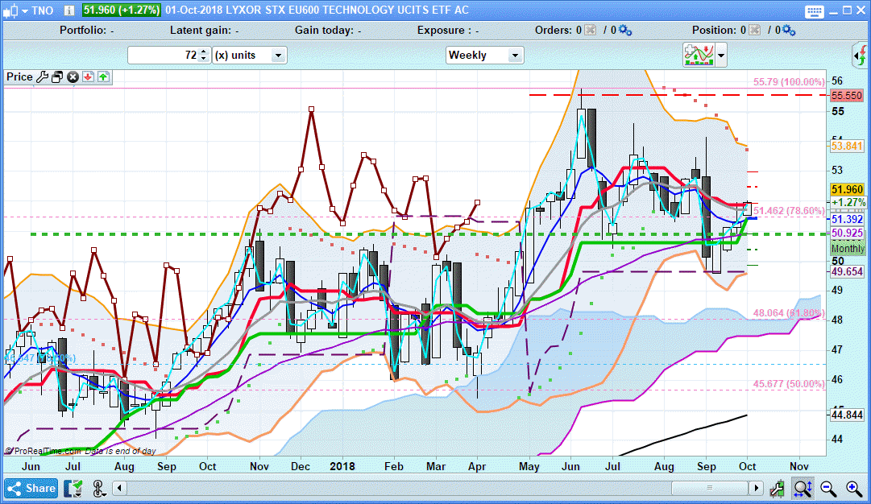Image resolution: width=871 pixels, height=504 pixels.
Task: Click the instrument info icon next to TNO
Action: tap(68, 10)
